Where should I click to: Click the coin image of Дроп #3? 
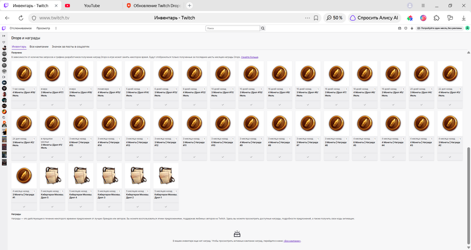(450, 74)
